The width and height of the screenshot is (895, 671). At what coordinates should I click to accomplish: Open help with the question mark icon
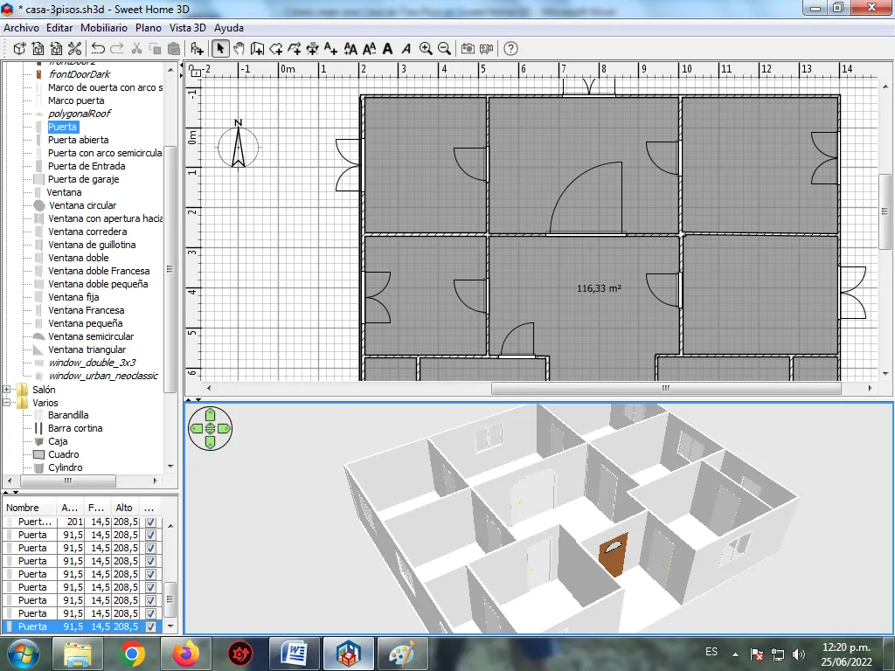(510, 49)
